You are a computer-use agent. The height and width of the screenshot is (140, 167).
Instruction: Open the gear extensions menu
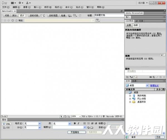pyautogui.click(x=21, y=3)
